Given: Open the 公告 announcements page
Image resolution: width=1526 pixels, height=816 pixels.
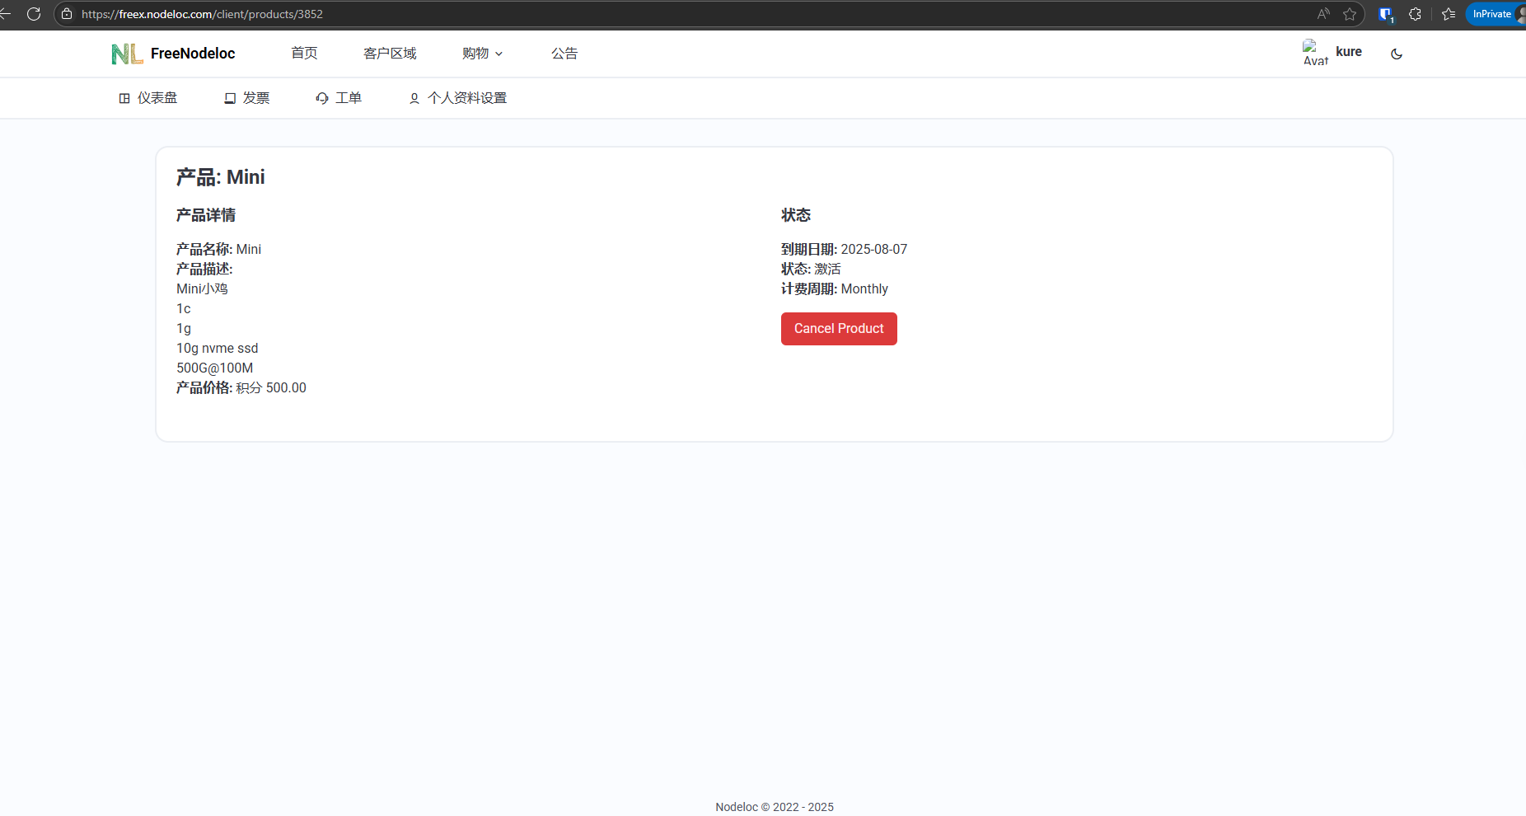Looking at the screenshot, I should 564,54.
